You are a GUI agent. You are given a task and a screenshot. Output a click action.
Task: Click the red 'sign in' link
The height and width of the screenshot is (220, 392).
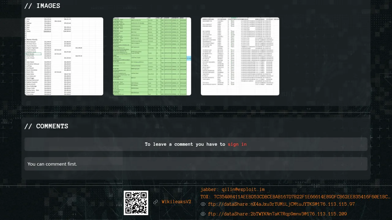pos(237,144)
